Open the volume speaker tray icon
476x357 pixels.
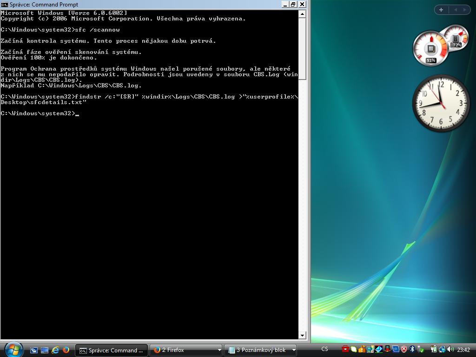click(x=450, y=350)
